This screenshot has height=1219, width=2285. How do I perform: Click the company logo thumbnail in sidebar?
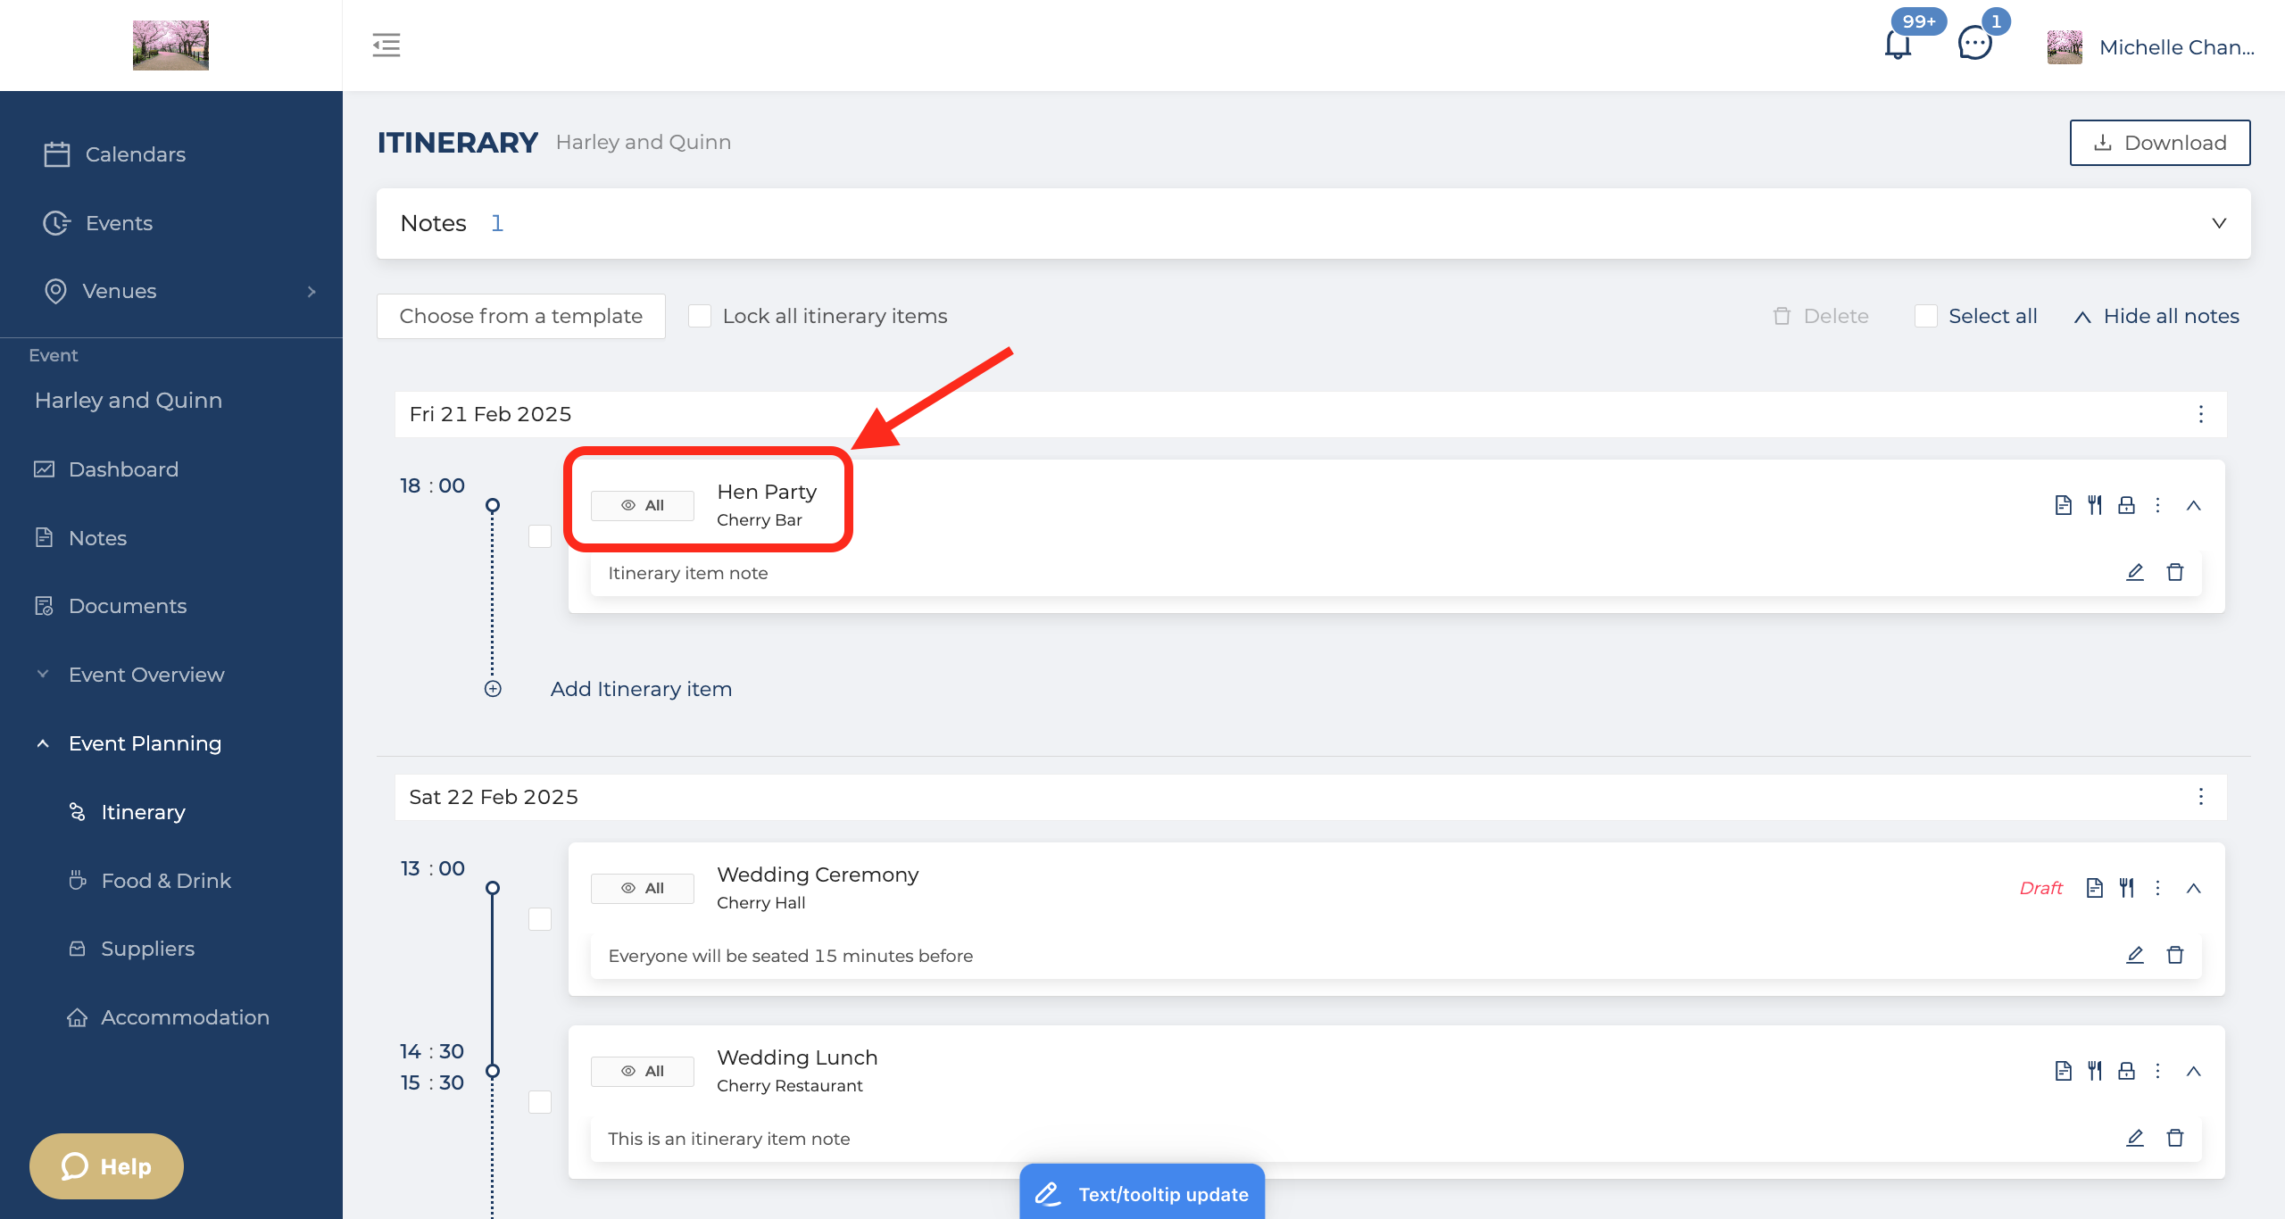[x=170, y=45]
